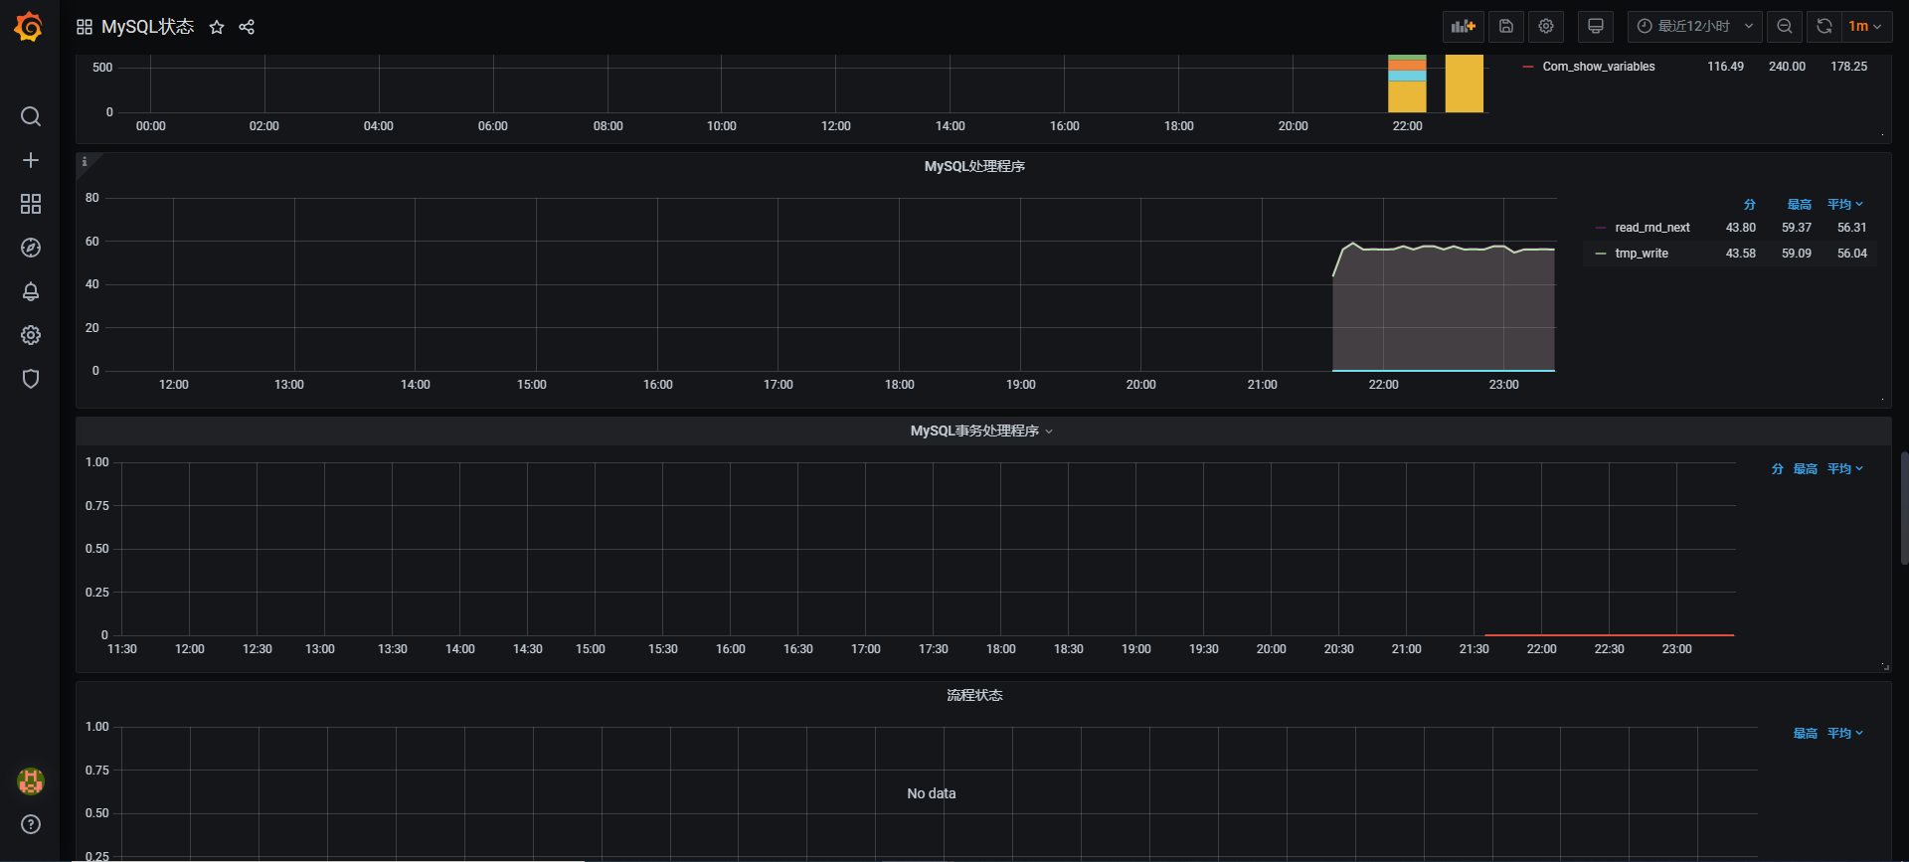Click the MySQL状态 dashboard title
The width and height of the screenshot is (1909, 862).
click(148, 27)
